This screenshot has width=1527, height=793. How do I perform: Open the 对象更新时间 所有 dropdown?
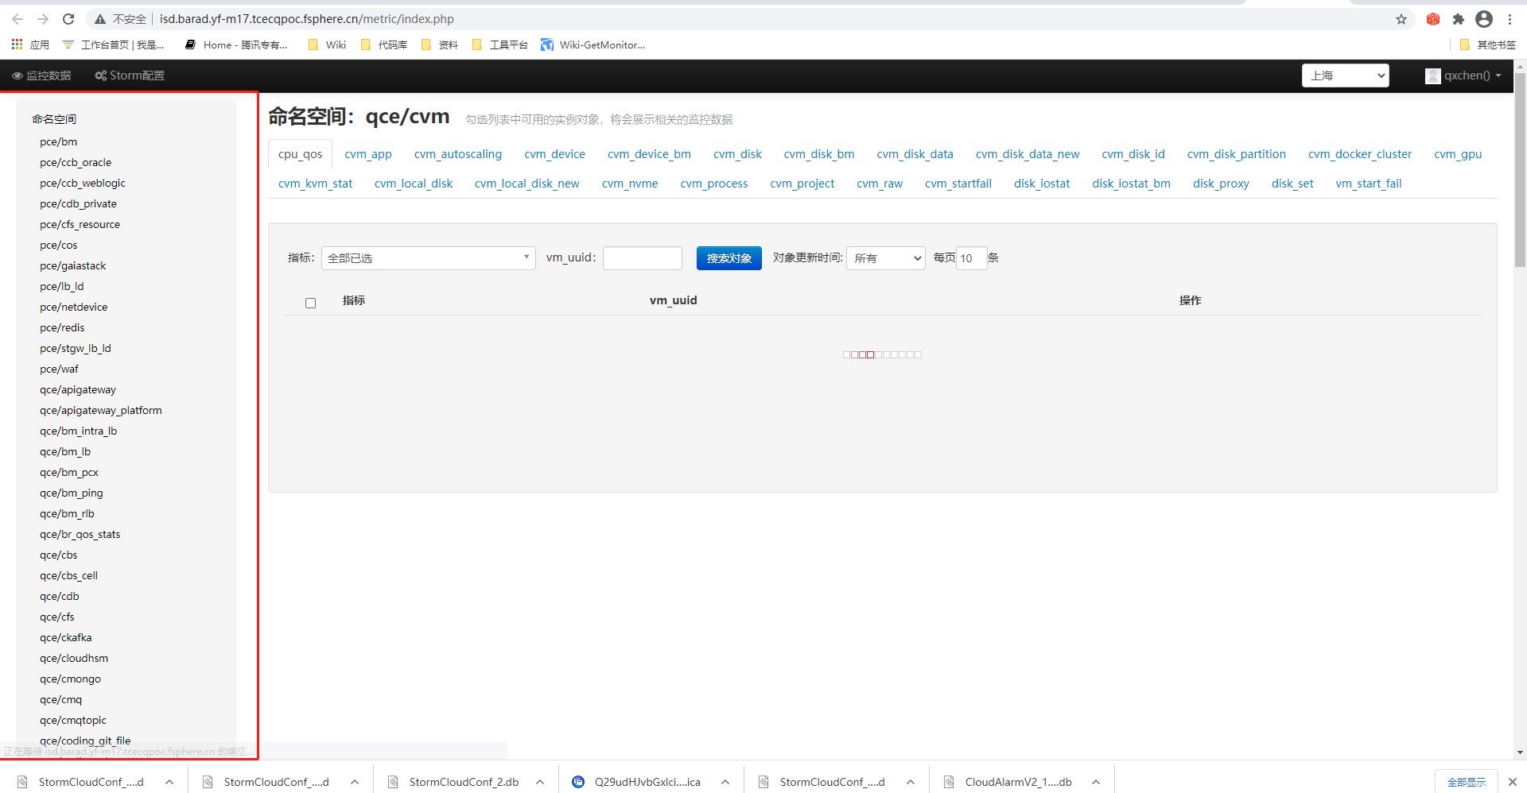coord(886,258)
